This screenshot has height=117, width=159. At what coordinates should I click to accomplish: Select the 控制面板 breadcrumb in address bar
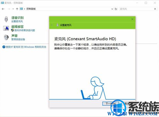31,9
